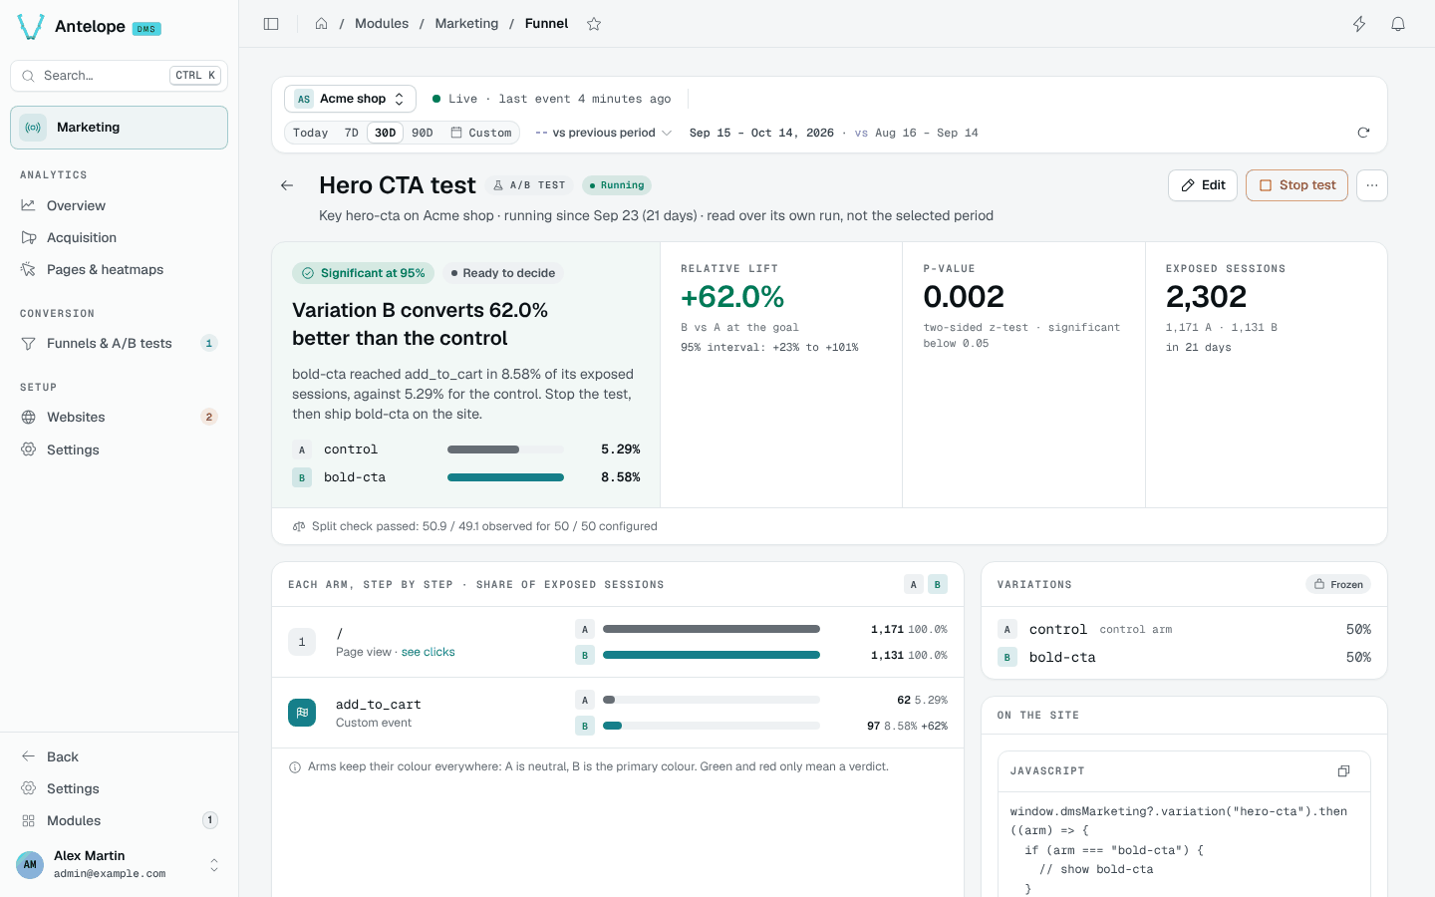Image resolution: width=1435 pixels, height=897 pixels.
Task: Expand the Alex Martin account menu
Action: point(119,864)
